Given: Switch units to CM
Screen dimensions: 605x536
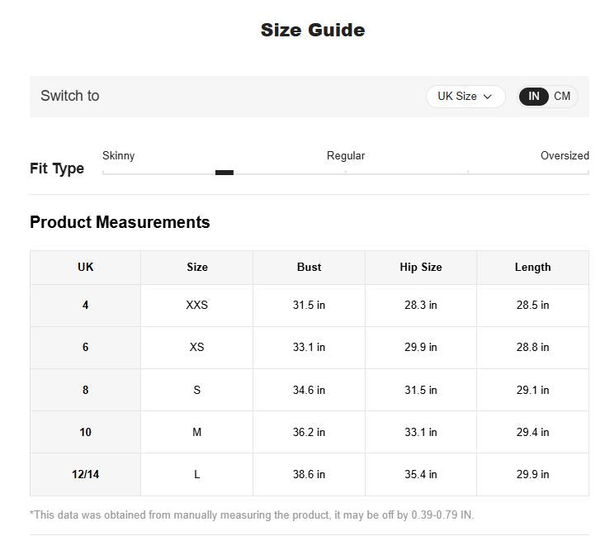Looking at the screenshot, I should pos(562,97).
